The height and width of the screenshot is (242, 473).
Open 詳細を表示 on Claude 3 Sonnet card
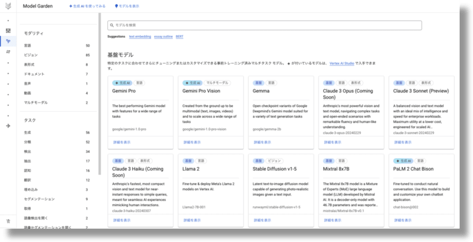coord(403,142)
